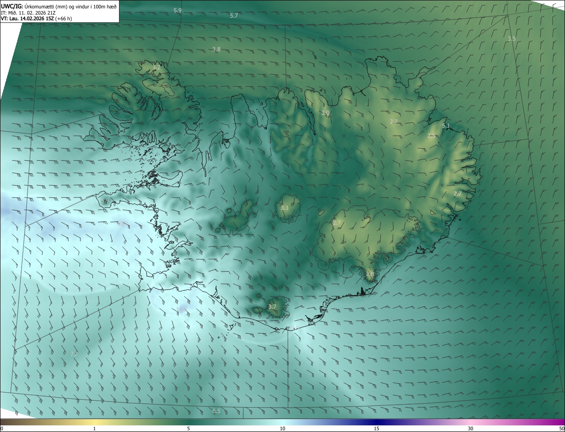The width and height of the screenshot is (565, 432).
Task: Click the 3.7 value label on the map
Action: tap(272, 307)
